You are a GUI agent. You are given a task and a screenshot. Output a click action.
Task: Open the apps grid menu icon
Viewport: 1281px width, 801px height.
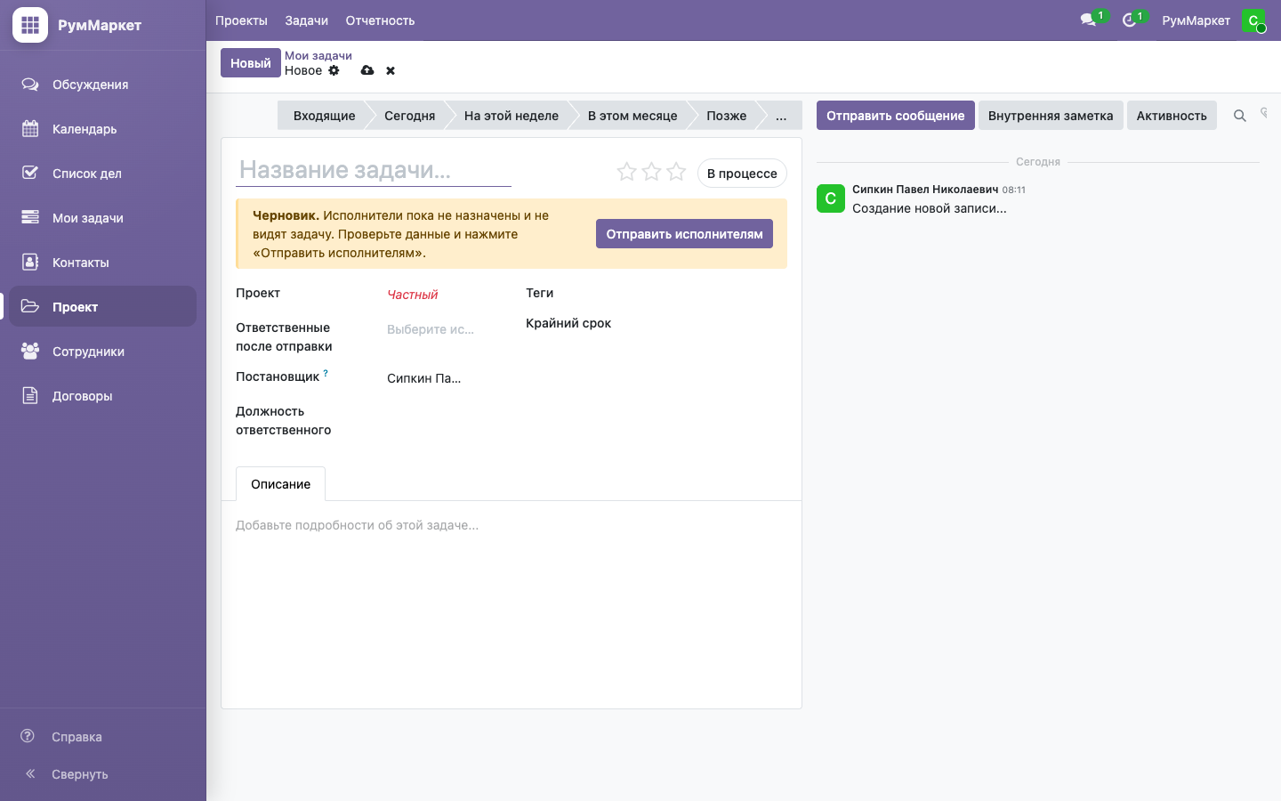coord(30,25)
